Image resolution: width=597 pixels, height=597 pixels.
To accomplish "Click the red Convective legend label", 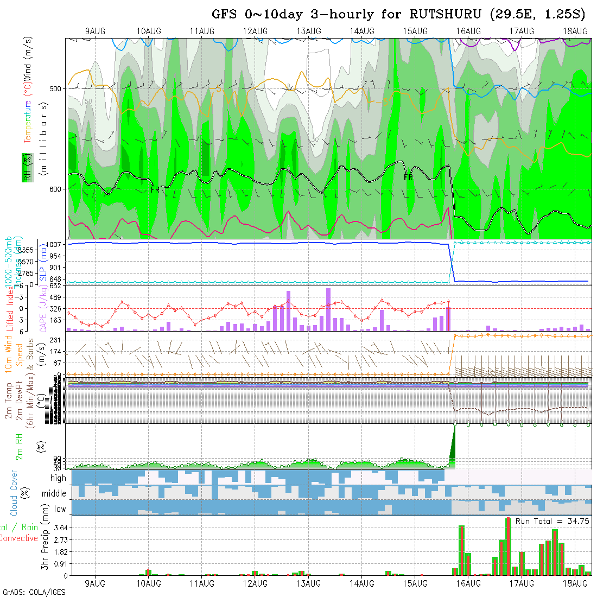I will point(19,538).
